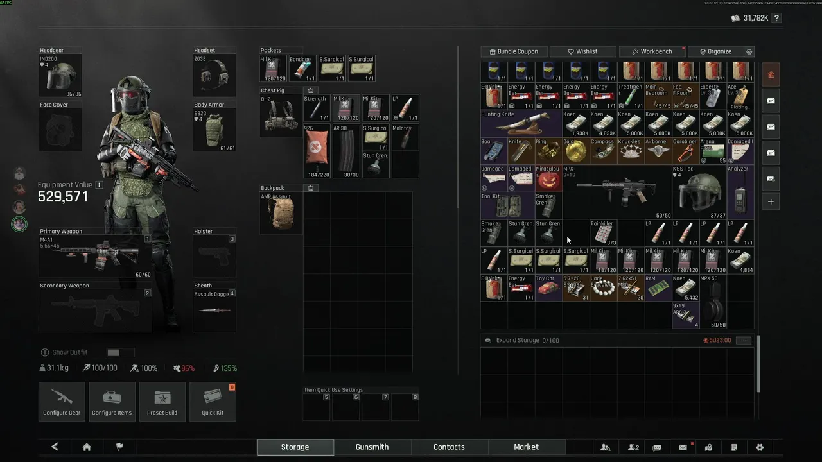Select the home storage tab in sidebar
This screenshot has width=822, height=462.
tap(771, 75)
